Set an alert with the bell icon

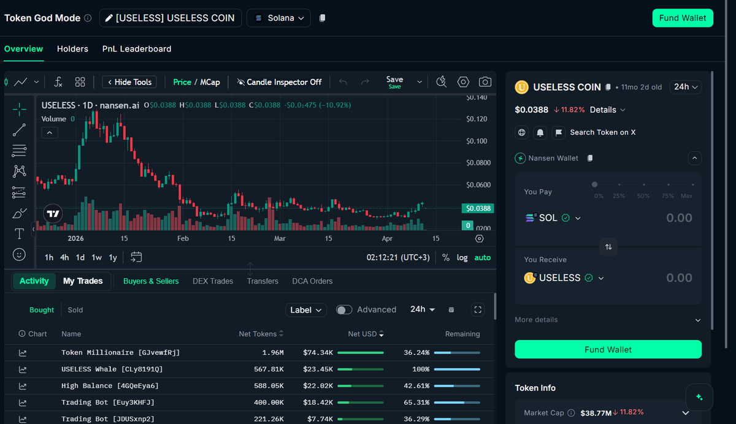coord(540,132)
